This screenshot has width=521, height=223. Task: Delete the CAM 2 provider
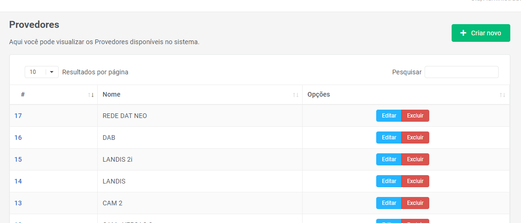pos(415,203)
